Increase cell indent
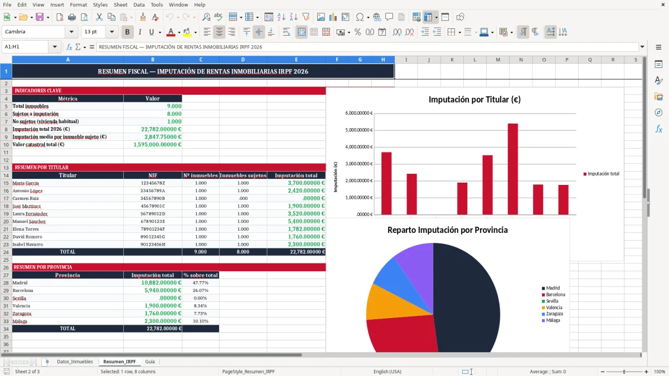The height and width of the screenshot is (376, 669). click(x=425, y=32)
